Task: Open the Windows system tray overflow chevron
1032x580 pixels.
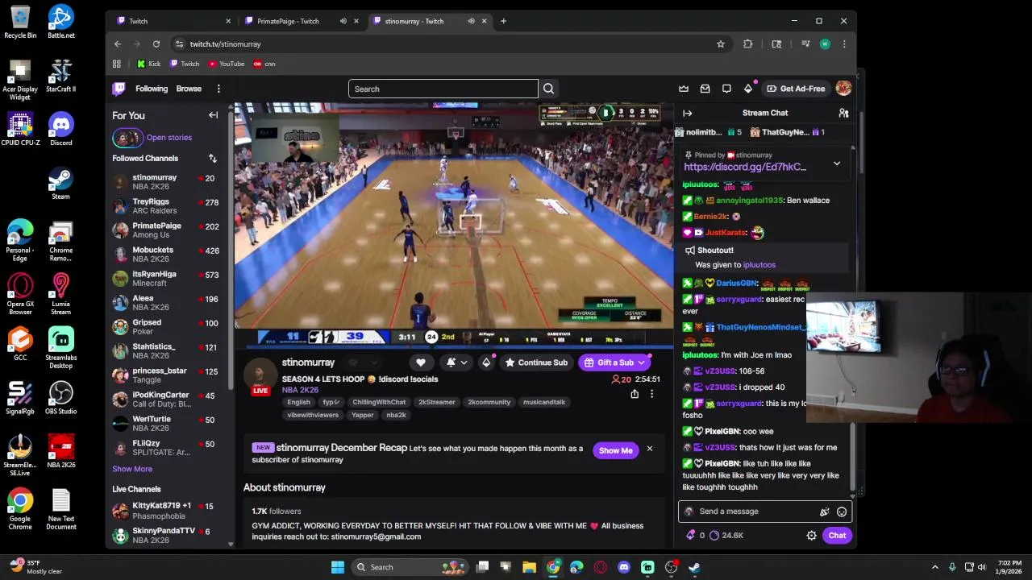Action: [x=935, y=567]
